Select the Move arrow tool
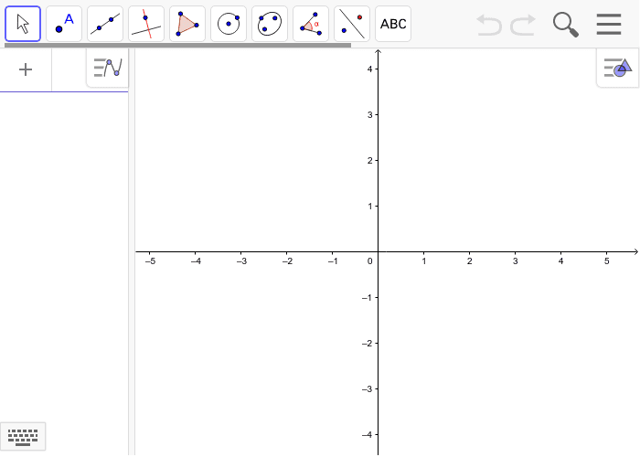Image resolution: width=640 pixels, height=457 pixels. click(x=23, y=24)
